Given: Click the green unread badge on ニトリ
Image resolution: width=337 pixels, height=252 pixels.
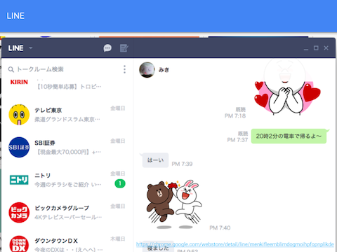Looking at the screenshot, I should 120,183.
